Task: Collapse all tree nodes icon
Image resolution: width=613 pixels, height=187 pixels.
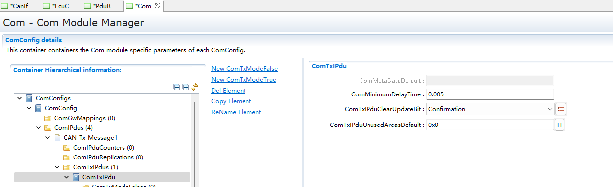Action: click(176, 87)
